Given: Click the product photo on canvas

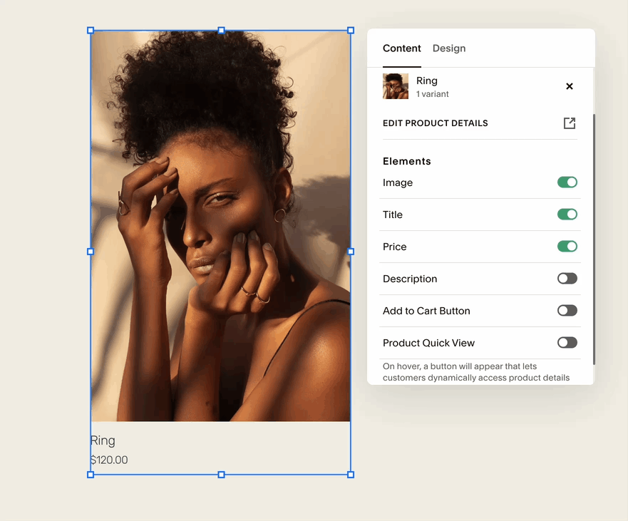Looking at the screenshot, I should click(x=221, y=226).
